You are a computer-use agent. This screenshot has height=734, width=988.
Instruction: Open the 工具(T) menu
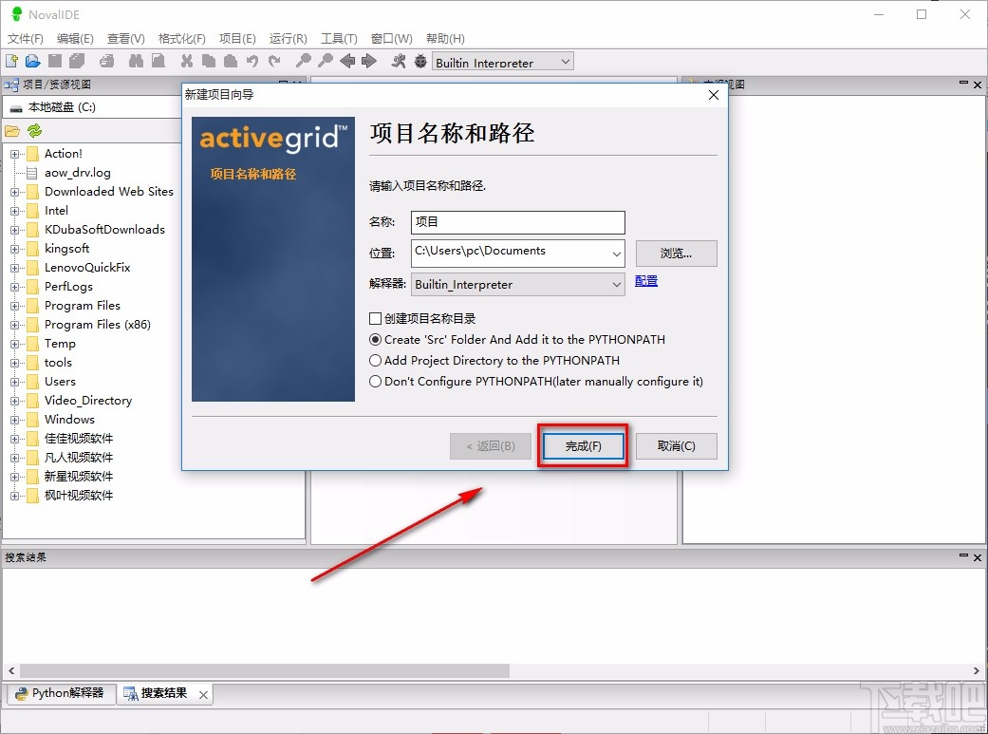tap(339, 39)
